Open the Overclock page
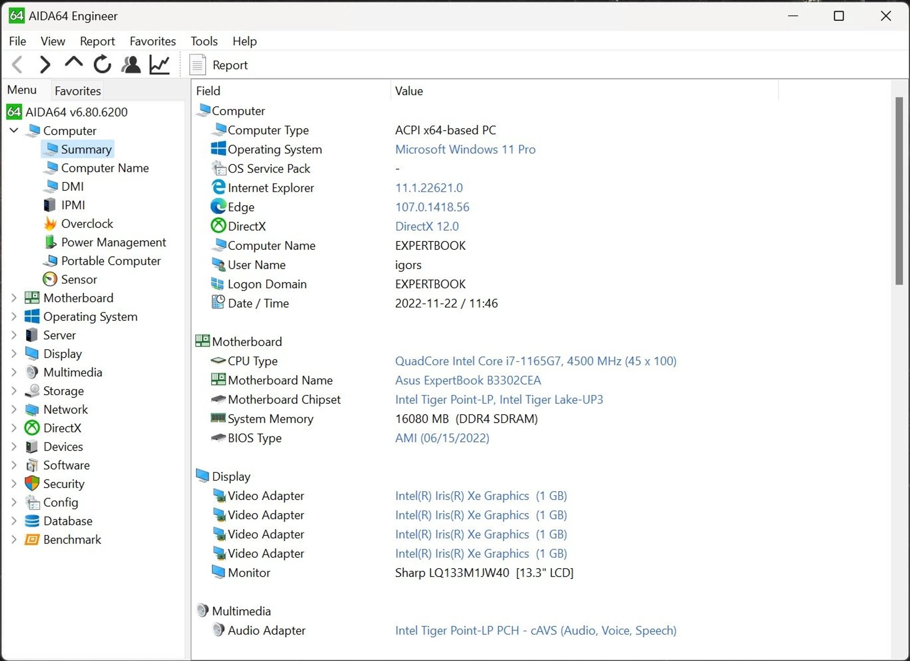 coord(87,223)
